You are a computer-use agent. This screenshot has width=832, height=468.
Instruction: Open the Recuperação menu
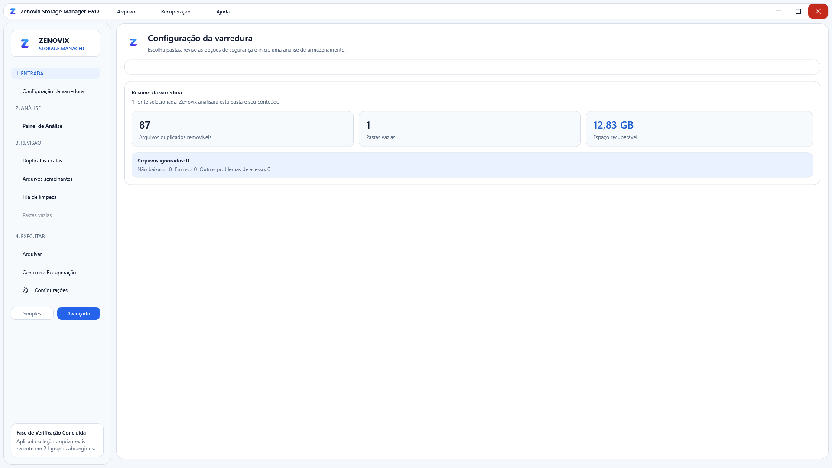(175, 12)
